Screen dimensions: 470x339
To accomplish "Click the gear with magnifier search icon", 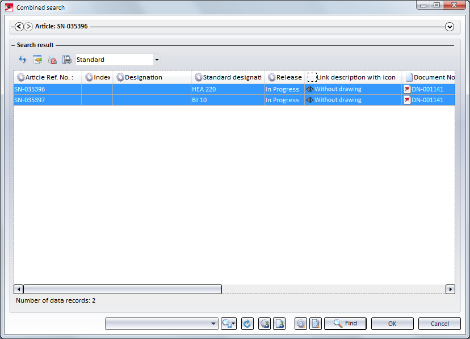I will coord(301,324).
